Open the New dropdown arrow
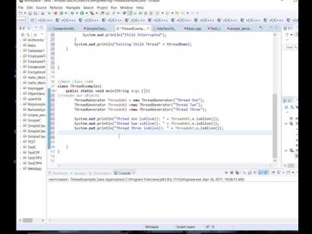312x234 pixels. pos(25,13)
